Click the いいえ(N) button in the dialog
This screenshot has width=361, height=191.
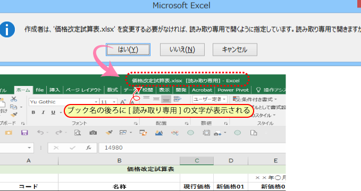pos(182,49)
